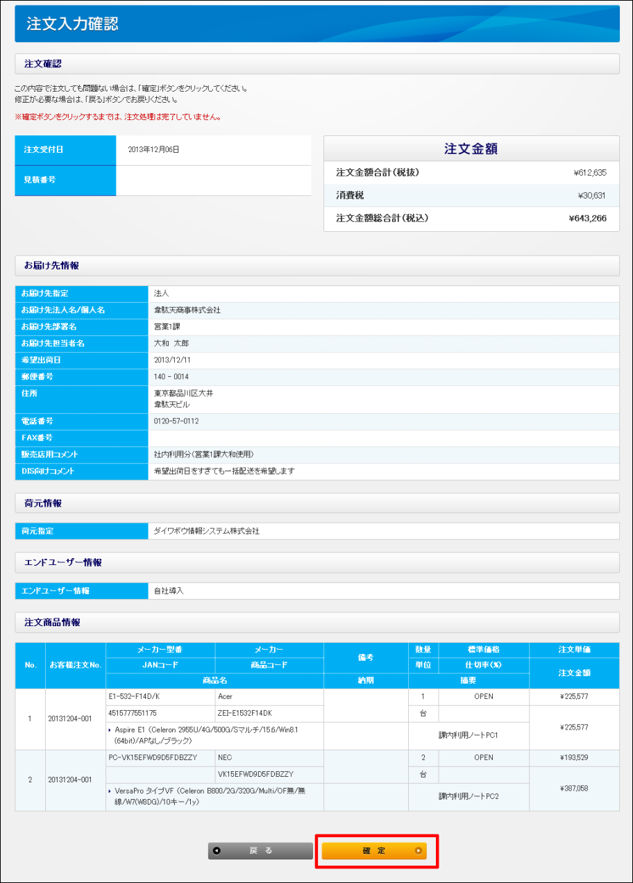
Task: Click the 確定 confirm button
Action: [x=374, y=851]
